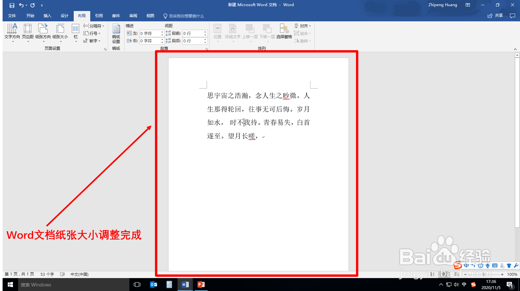Screen dimensions: 520x291
Task: Open the Selection Pane (选择窗格)
Action: pos(284,32)
